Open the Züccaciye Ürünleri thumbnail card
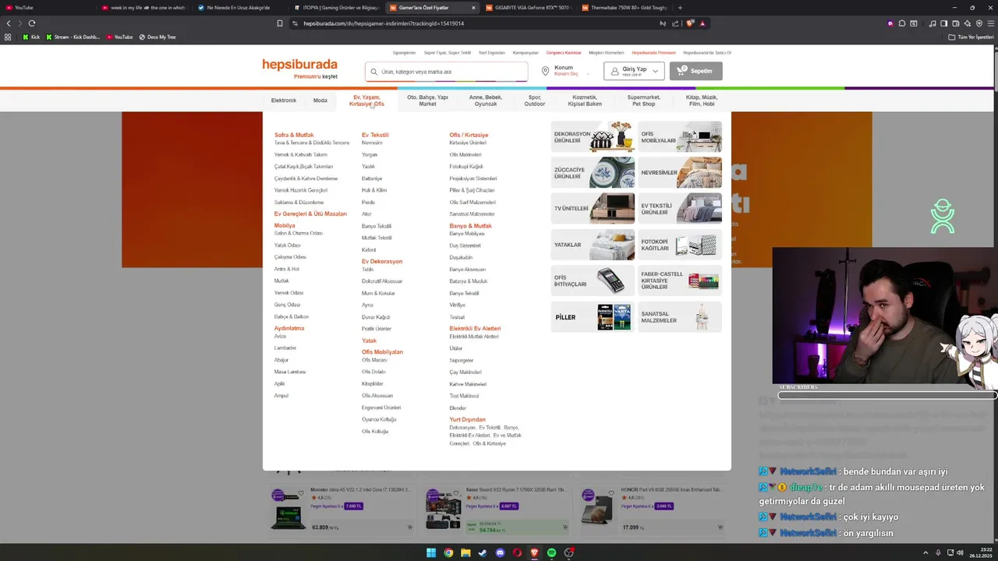Image resolution: width=998 pixels, height=561 pixels. tap(593, 172)
